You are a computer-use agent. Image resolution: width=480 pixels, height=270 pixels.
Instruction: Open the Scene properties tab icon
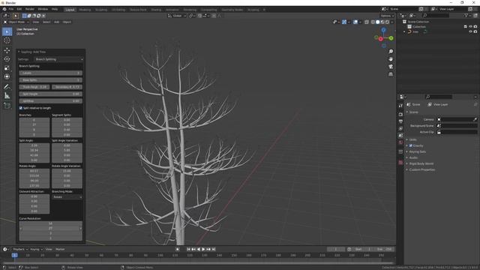click(400, 135)
